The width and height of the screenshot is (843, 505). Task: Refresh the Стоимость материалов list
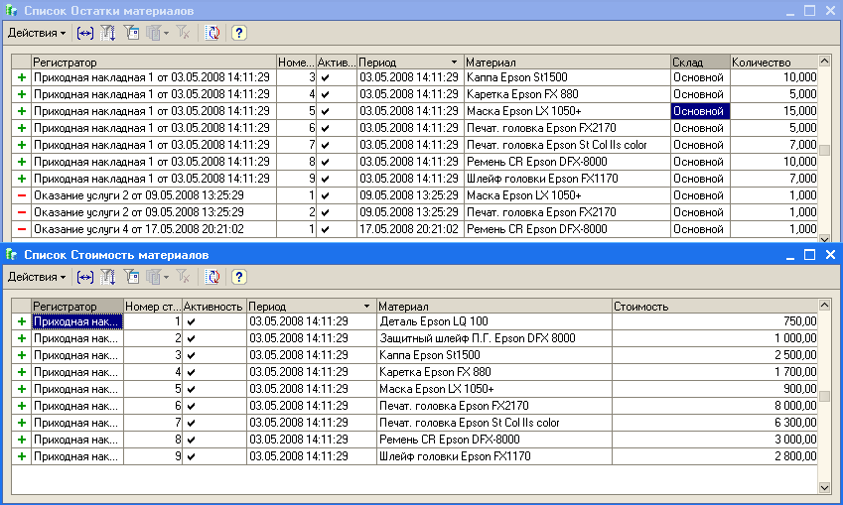coord(212,277)
